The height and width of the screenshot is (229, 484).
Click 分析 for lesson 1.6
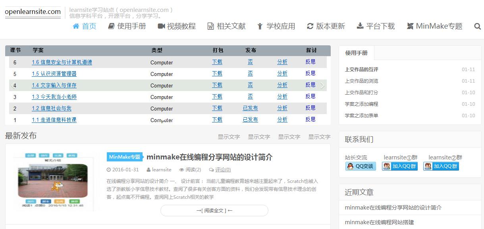click(282, 62)
